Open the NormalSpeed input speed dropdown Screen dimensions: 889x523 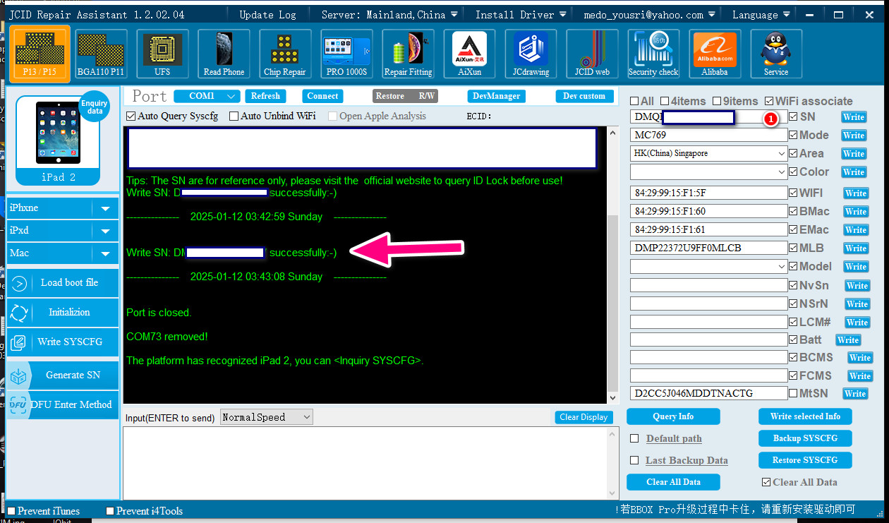266,417
